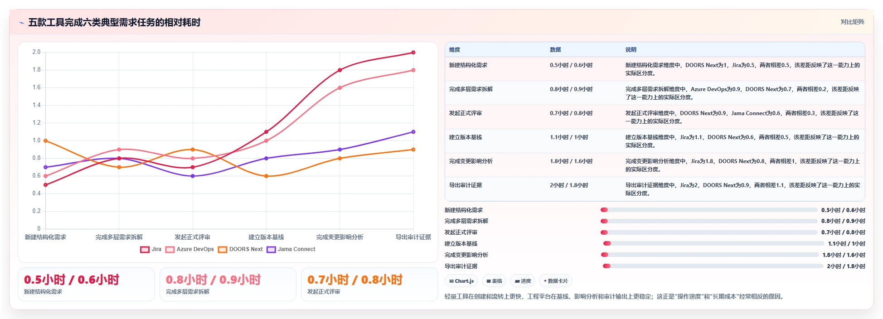Click the Jama Connect point at 发起正式评审 (0.6)
The width and height of the screenshot is (883, 319).
[193, 176]
